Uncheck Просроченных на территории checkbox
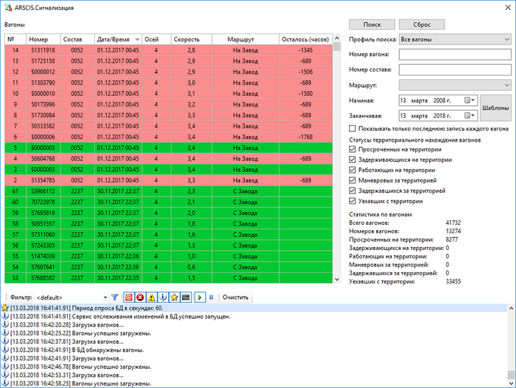The height and width of the screenshot is (388, 516). (x=352, y=150)
